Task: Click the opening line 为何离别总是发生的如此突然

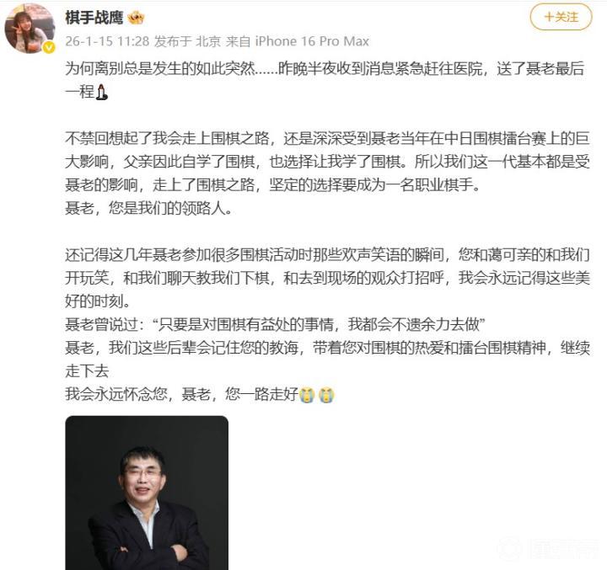Action: [x=160, y=69]
